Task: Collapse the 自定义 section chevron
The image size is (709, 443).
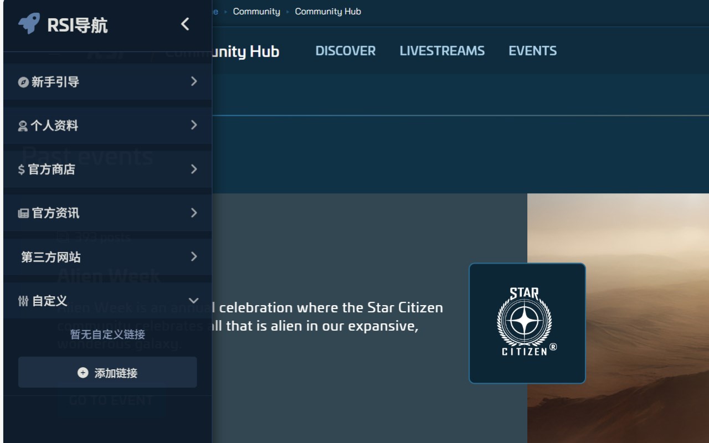Action: click(193, 301)
